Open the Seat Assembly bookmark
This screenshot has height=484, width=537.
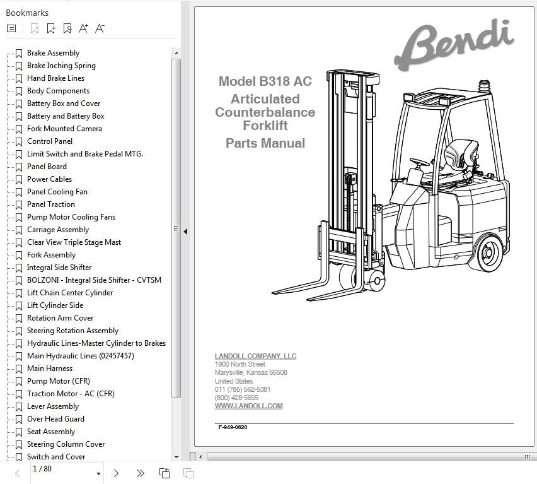click(x=50, y=432)
